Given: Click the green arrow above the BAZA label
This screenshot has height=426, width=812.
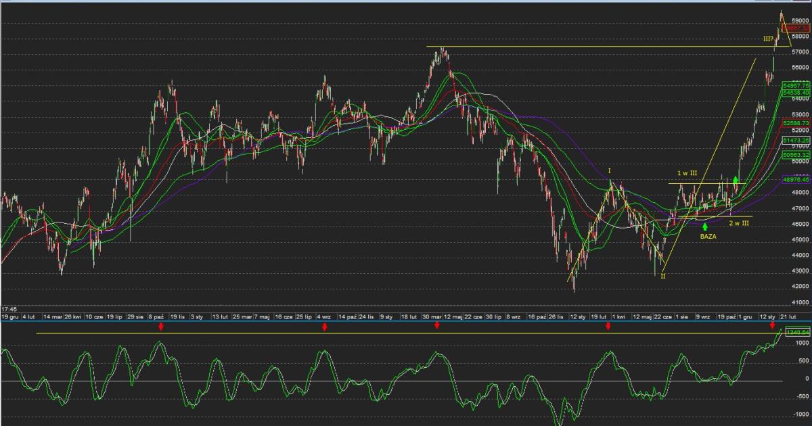Looking at the screenshot, I should click(705, 227).
